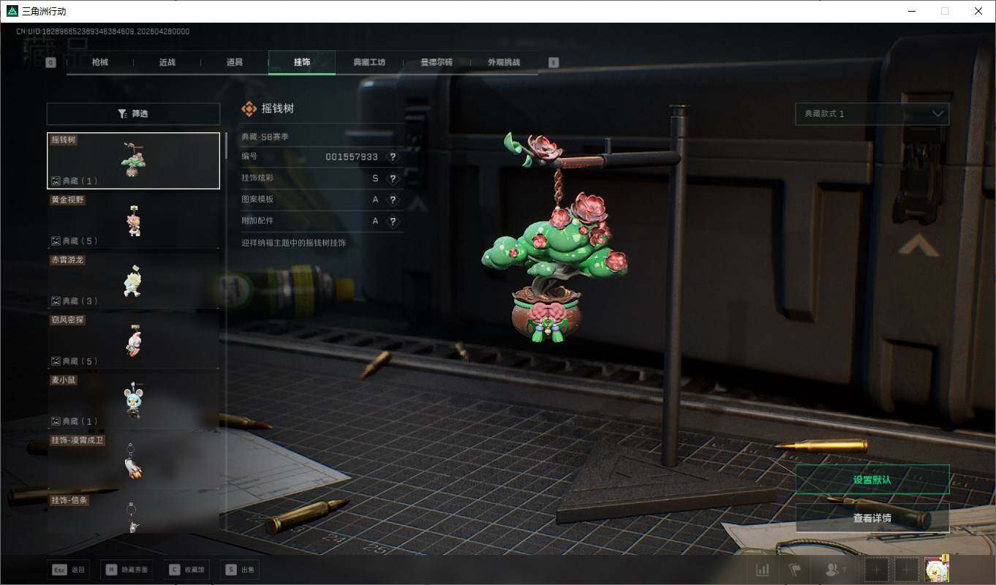Viewport: 996px width, 585px height.
Task: Open 收藏馆 from the bottom bar
Action: pos(186,569)
